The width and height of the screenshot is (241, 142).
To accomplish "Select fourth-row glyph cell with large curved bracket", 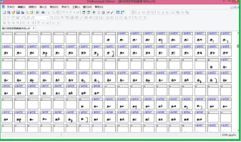I will [x=213, y=77].
